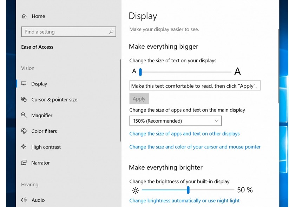This screenshot has width=289, height=207.
Task: Switch to Color filters settings
Action: pyautogui.click(x=68, y=131)
